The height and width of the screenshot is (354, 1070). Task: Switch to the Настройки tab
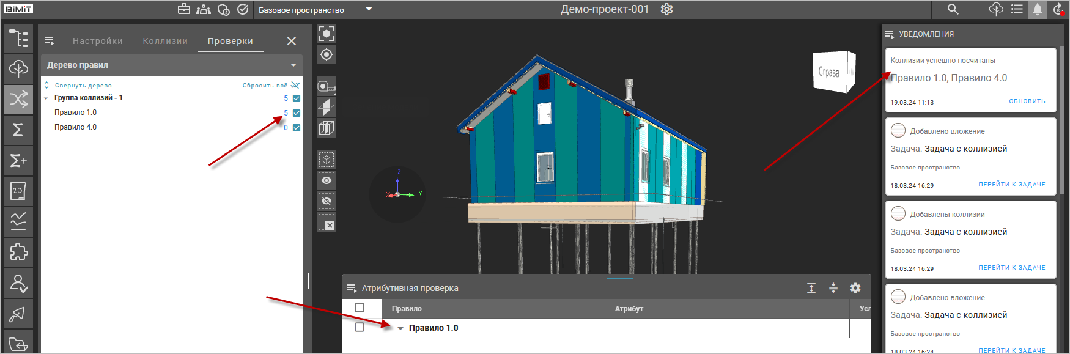(x=98, y=41)
